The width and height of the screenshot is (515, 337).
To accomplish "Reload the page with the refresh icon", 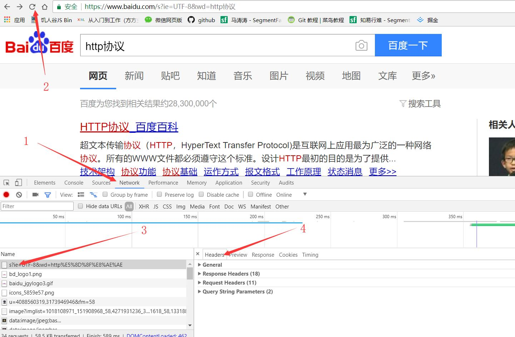I will click(x=32, y=7).
